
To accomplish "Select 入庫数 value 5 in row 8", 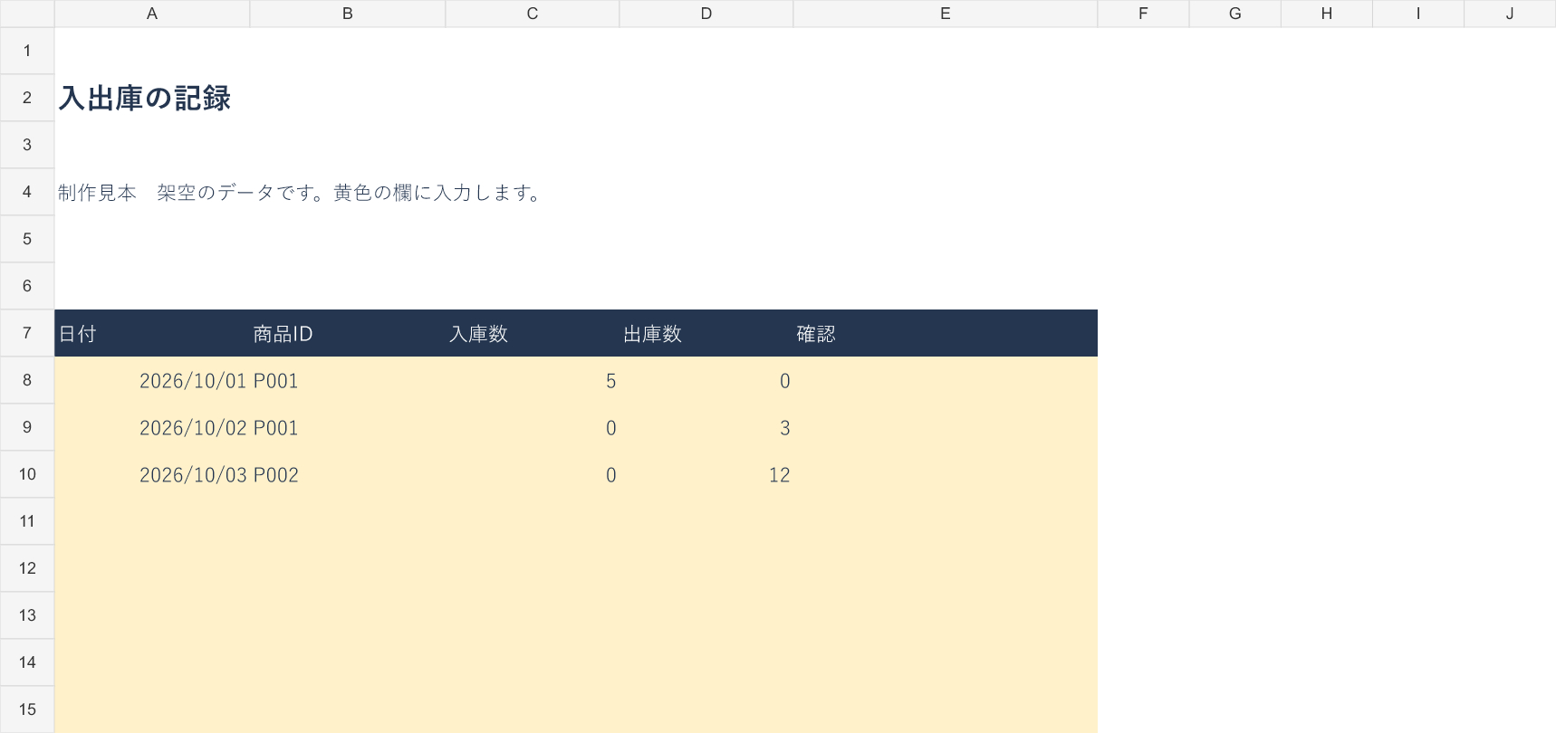I will coord(533,380).
